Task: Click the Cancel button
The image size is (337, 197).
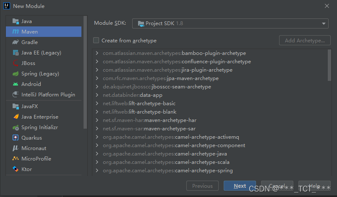Action: point(277,186)
